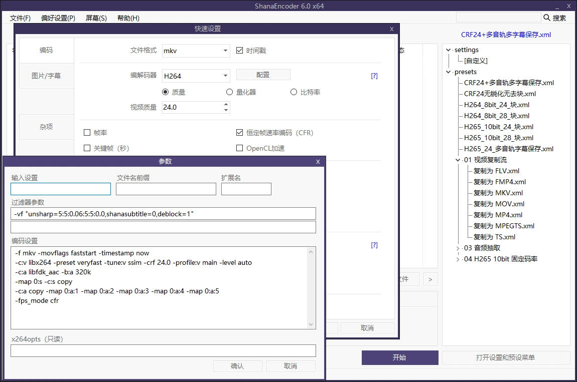The height and width of the screenshot is (382, 577).
Task: Collapse the presets tree node
Action: tap(448, 72)
